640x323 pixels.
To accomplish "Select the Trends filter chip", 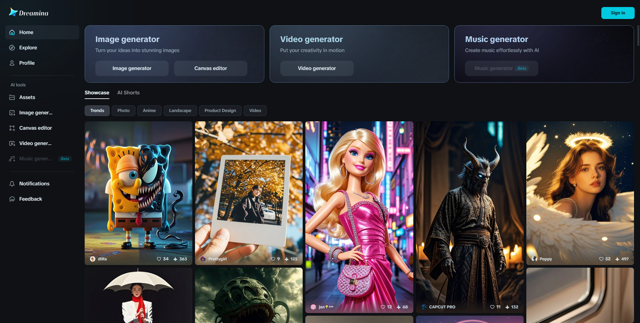I will (x=97, y=110).
